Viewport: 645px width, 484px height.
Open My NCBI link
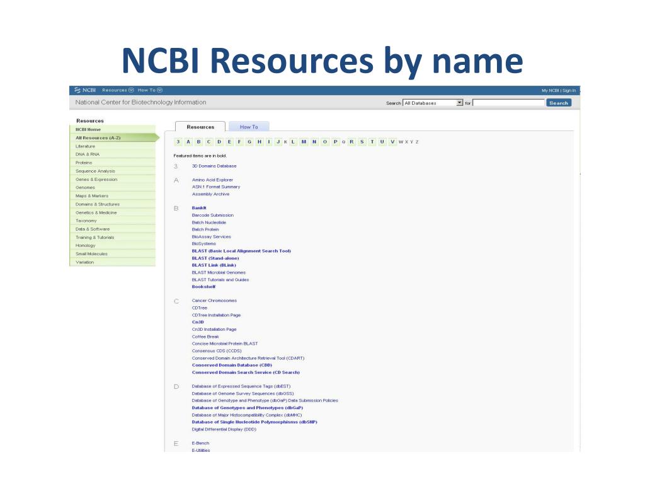551,91
